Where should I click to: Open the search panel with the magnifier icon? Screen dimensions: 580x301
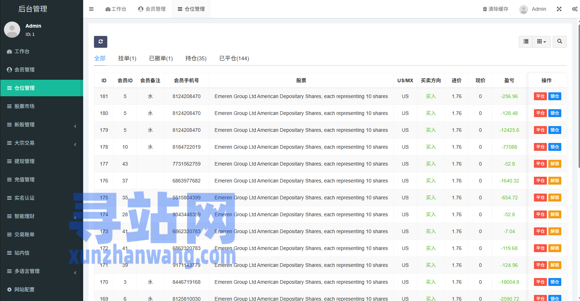tap(559, 42)
